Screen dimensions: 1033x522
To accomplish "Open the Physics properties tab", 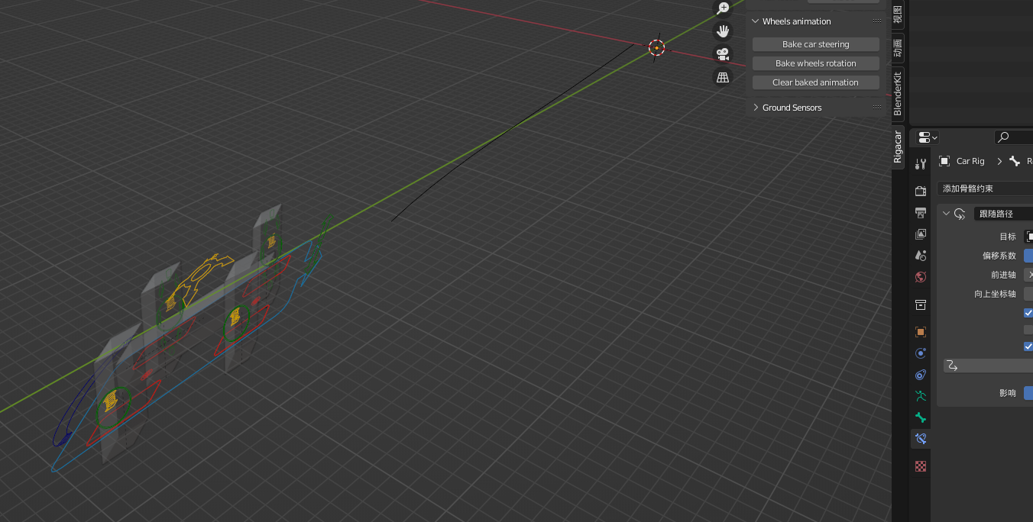I will point(921,353).
